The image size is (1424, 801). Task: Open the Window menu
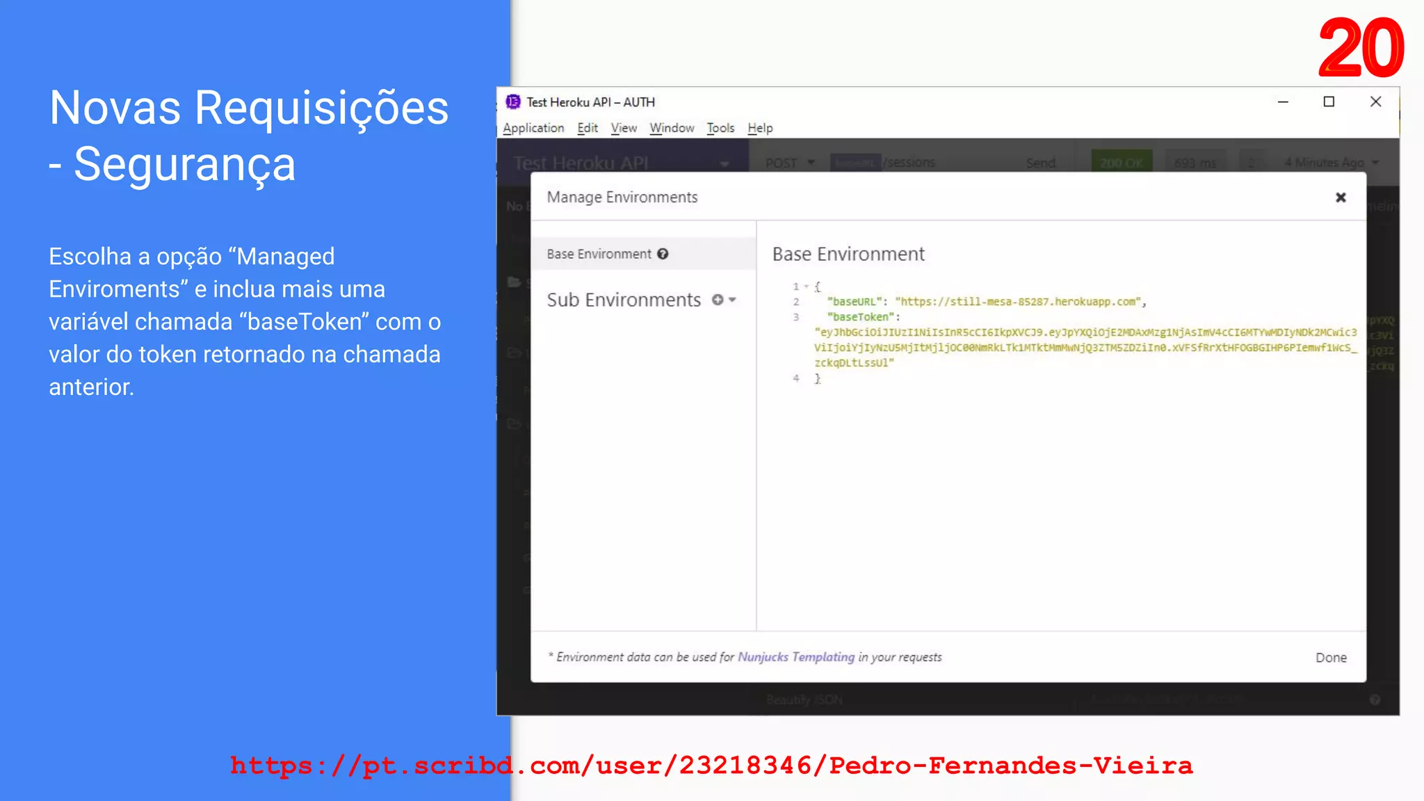[x=672, y=128]
